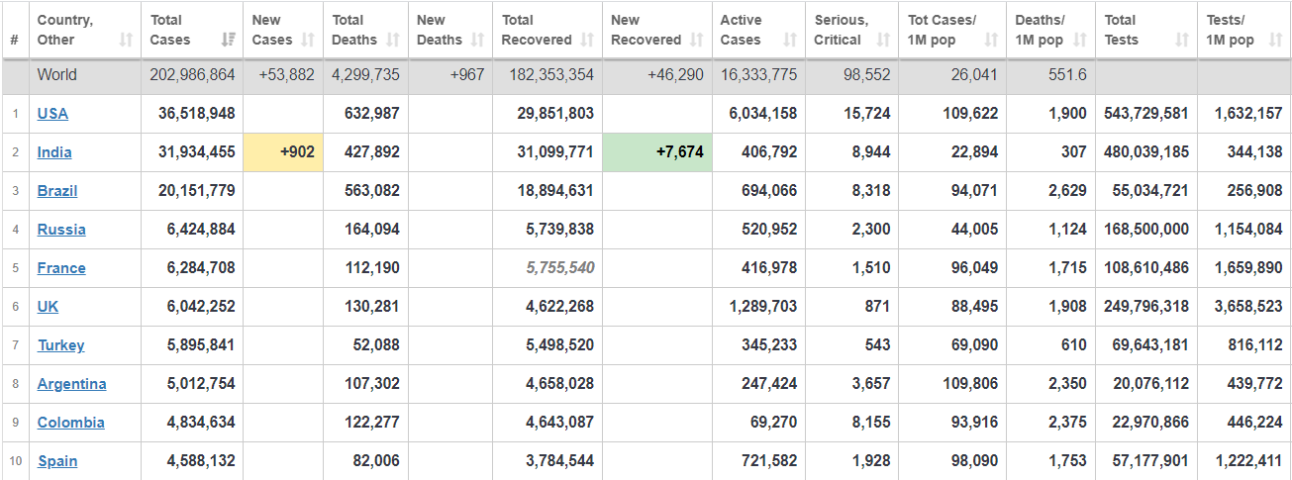
Task: Click New Deaths sort arrow icon
Action: click(478, 40)
